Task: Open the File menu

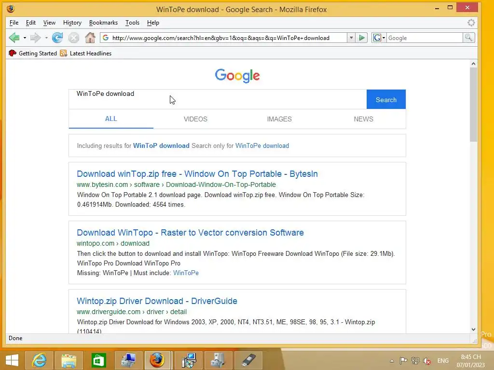Action: pyautogui.click(x=14, y=23)
